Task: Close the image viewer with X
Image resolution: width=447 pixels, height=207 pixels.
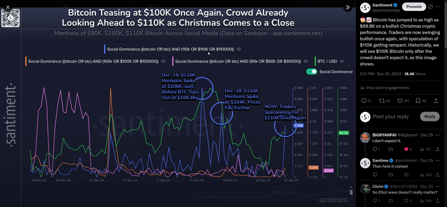Action: pyautogui.click(x=8, y=7)
